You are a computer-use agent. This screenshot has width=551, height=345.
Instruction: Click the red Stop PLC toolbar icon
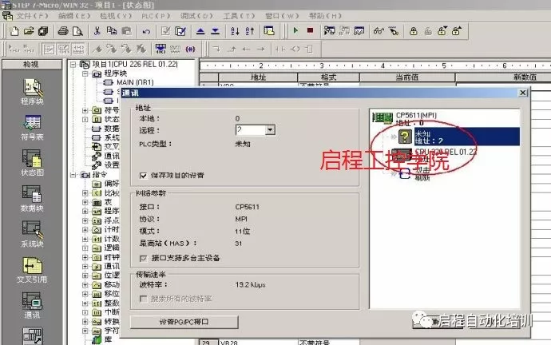click(310, 31)
